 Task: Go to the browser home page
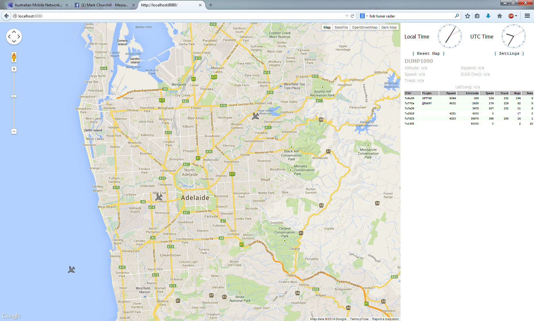[x=500, y=16]
